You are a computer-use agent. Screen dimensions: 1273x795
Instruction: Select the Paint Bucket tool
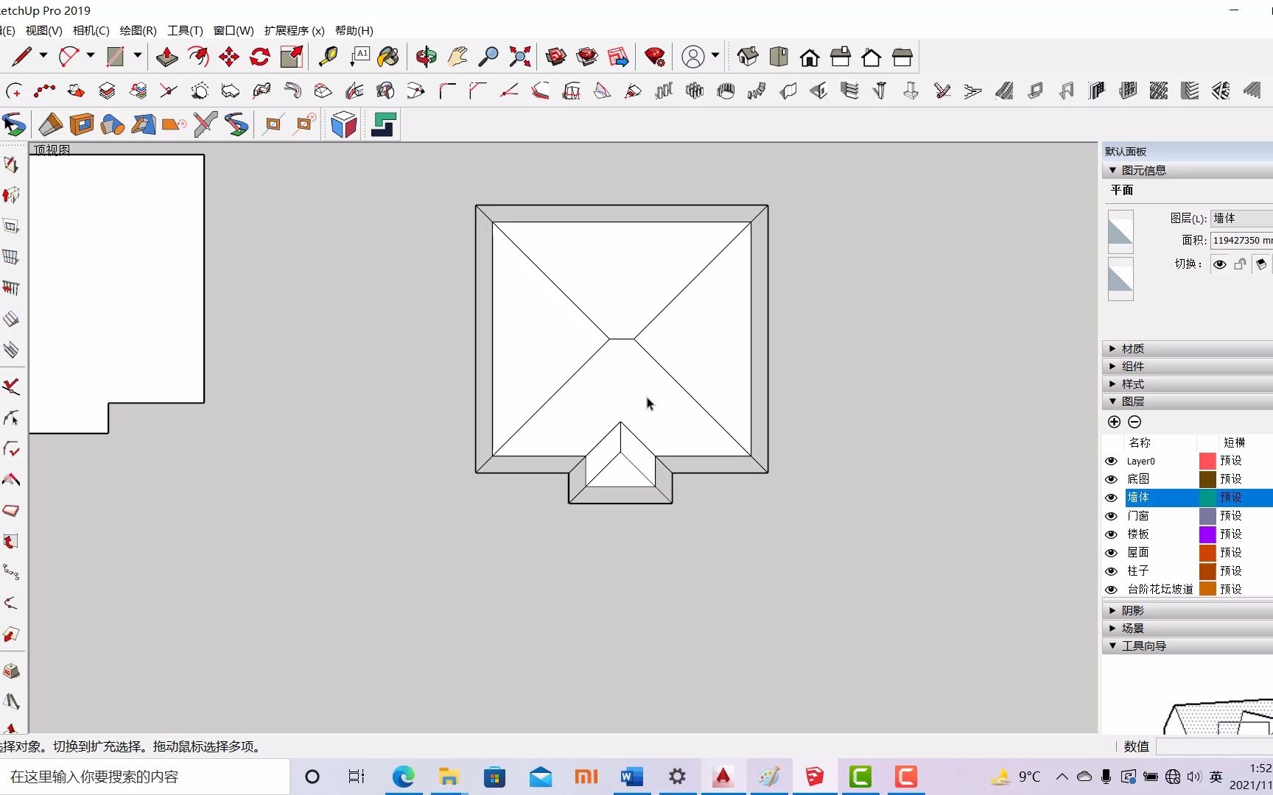tap(388, 57)
